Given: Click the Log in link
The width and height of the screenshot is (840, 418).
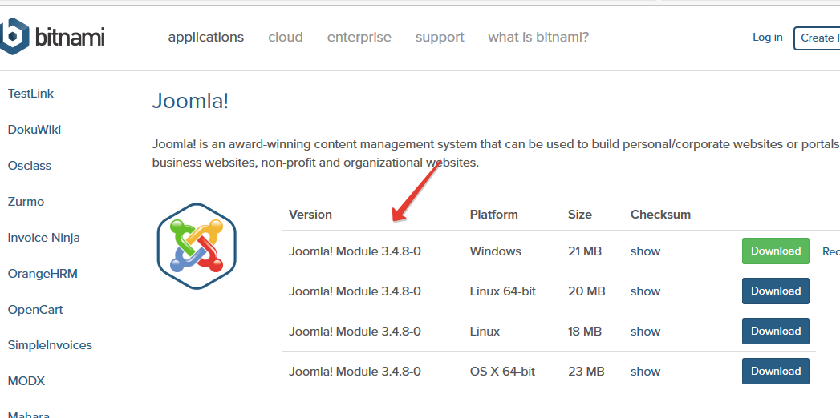Looking at the screenshot, I should tap(767, 37).
